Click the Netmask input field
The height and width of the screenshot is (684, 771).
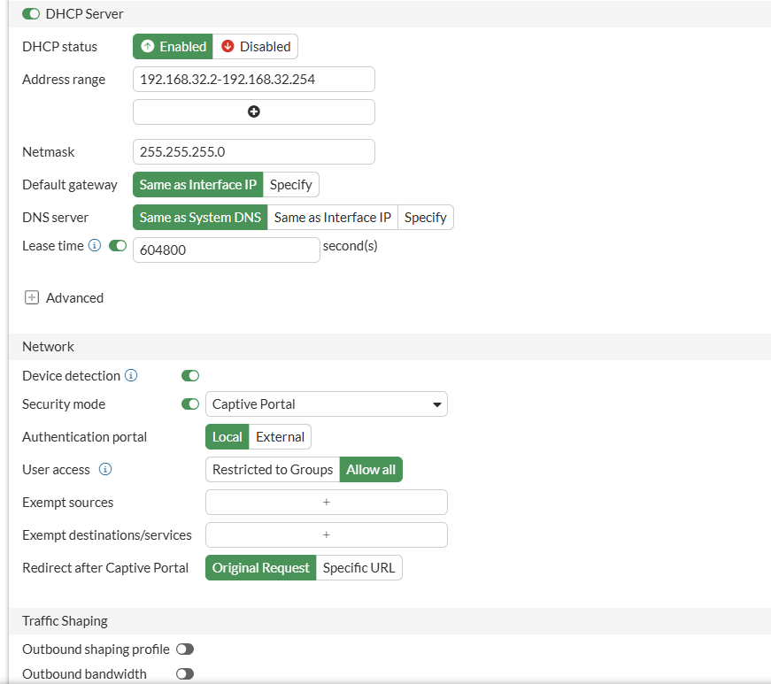pyautogui.click(x=254, y=152)
